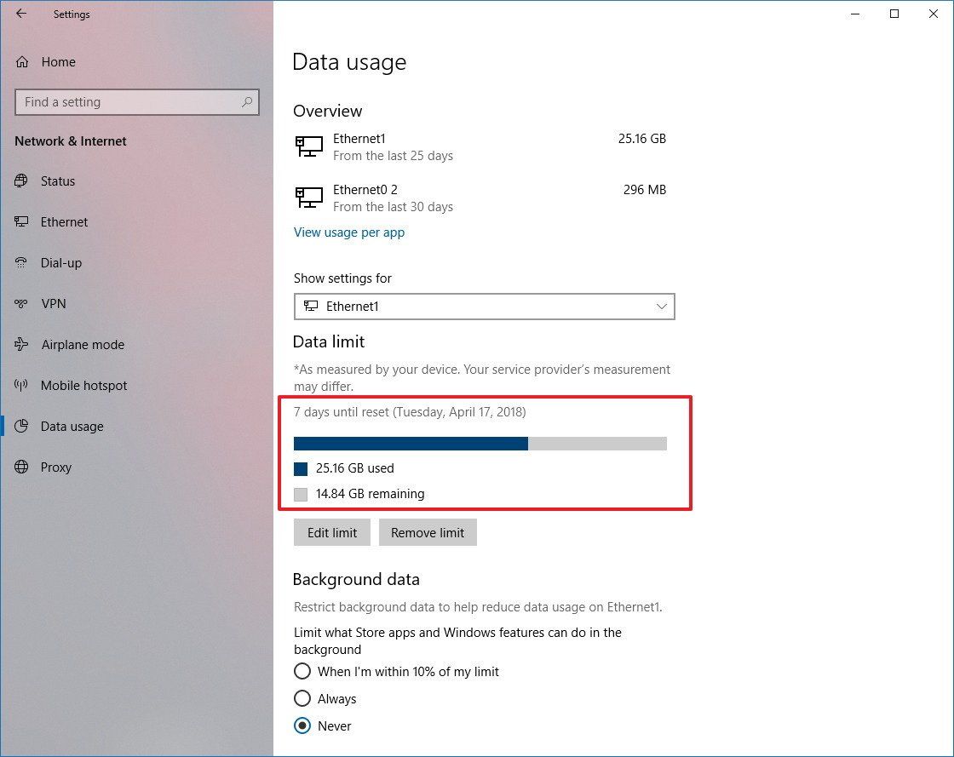Open VPN settings via its icon
954x757 pixels.
tap(20, 303)
